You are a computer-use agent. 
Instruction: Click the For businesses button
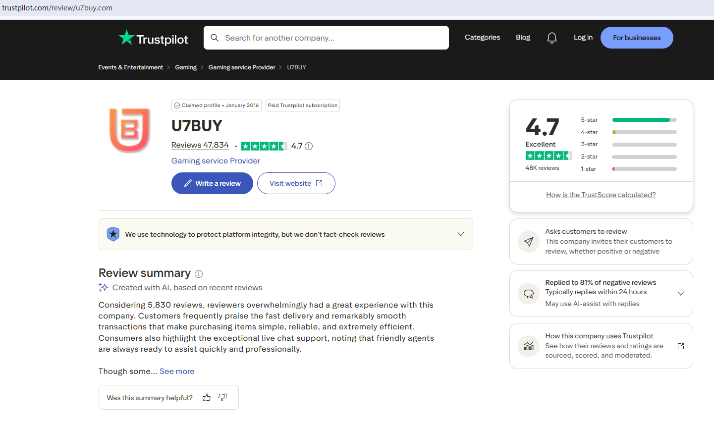[637, 38]
